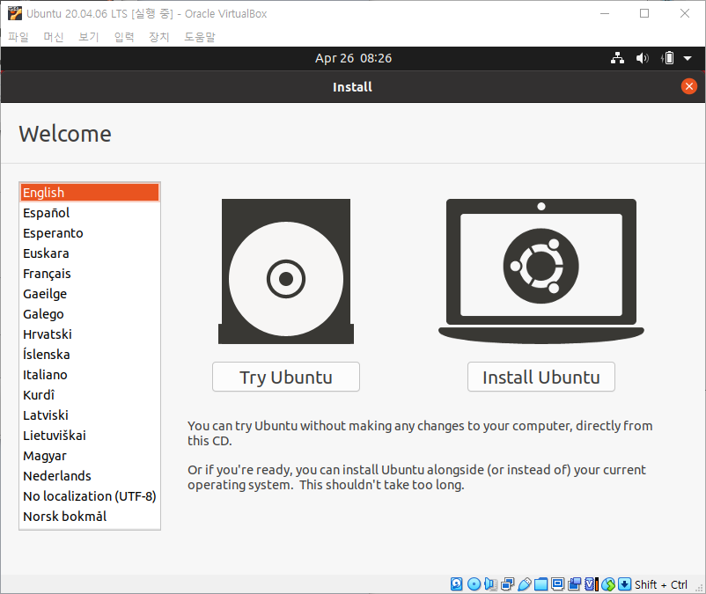Click the recording status icon

[575, 584]
